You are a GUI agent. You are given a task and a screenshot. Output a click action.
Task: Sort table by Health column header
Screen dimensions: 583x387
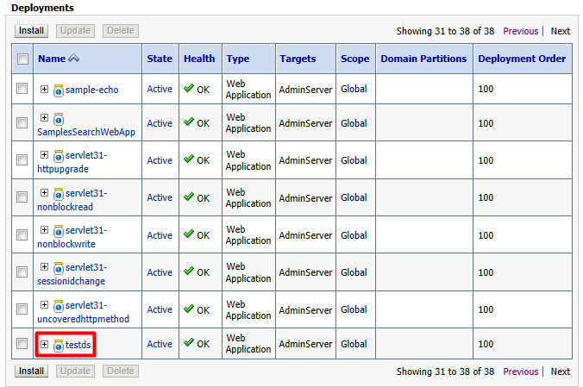click(199, 59)
